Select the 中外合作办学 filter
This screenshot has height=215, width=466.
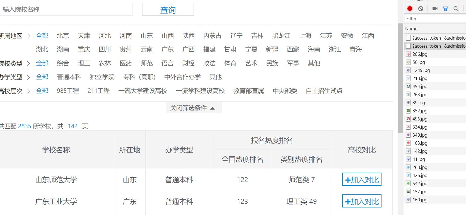click(183, 77)
